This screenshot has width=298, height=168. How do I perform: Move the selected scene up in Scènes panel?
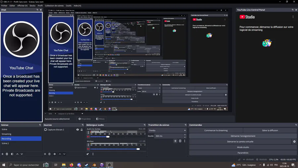click(x=17, y=154)
